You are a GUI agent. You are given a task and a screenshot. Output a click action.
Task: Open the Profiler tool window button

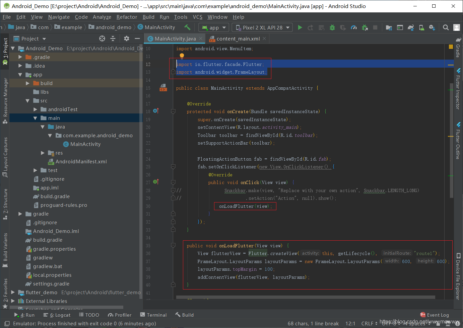(x=120, y=315)
